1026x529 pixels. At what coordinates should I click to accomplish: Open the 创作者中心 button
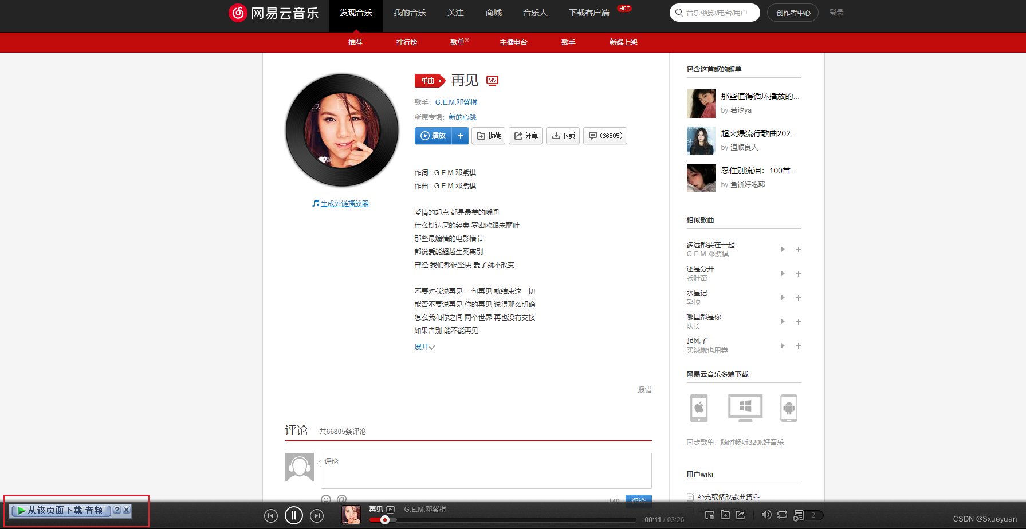click(x=793, y=13)
